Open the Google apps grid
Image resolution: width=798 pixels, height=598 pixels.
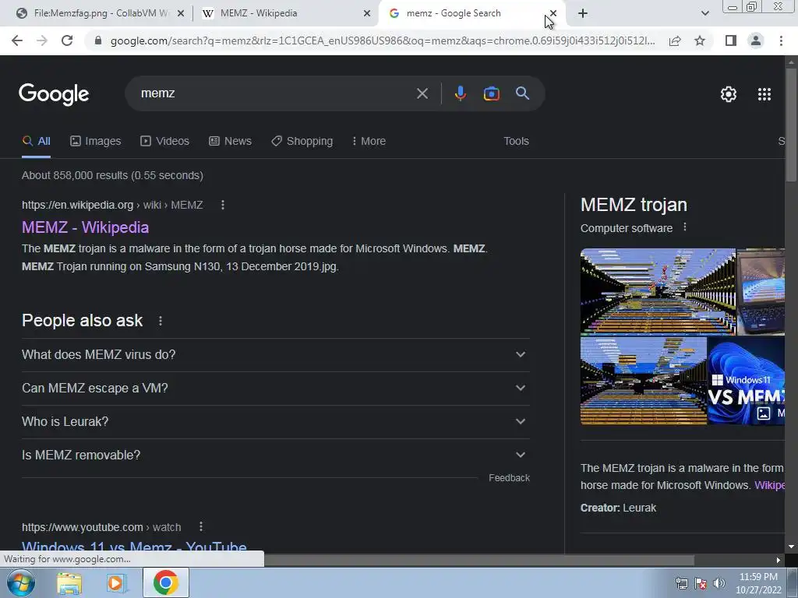tap(764, 94)
